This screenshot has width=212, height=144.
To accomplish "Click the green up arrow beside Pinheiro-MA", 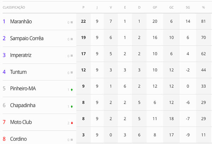I will pos(72,90).
